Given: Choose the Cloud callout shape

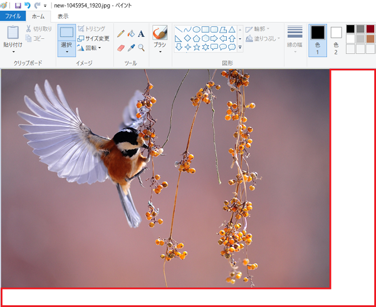Looking at the screenshot, I should 232,47.
